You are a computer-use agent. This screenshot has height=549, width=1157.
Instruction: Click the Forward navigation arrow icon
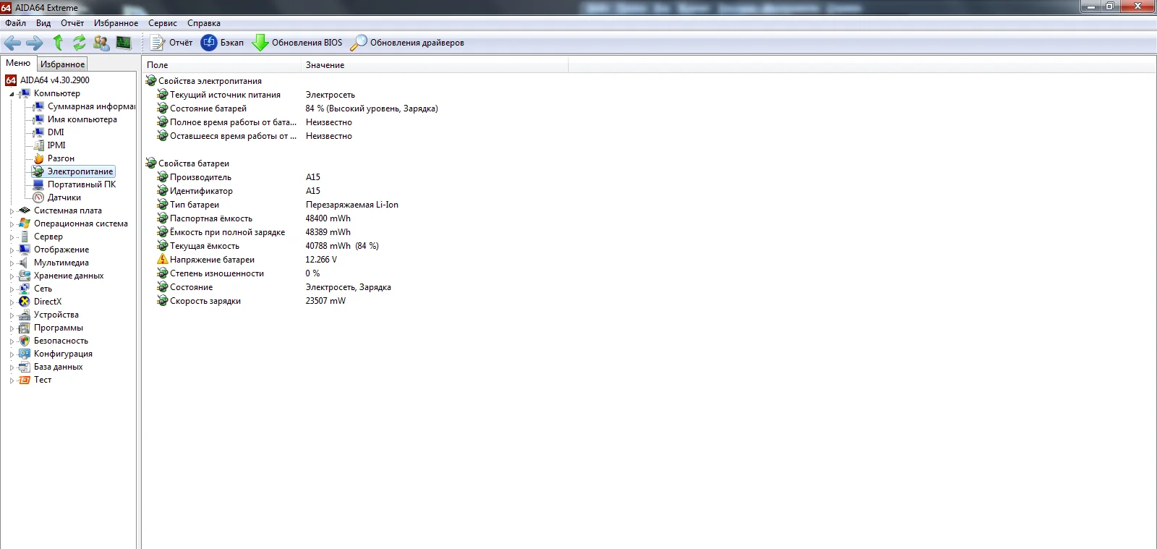[x=34, y=43]
